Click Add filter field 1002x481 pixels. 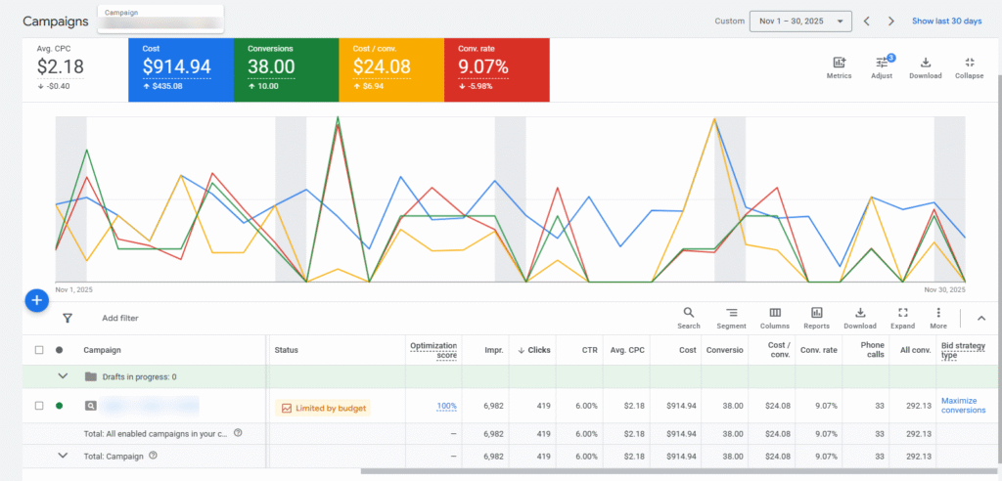point(120,318)
